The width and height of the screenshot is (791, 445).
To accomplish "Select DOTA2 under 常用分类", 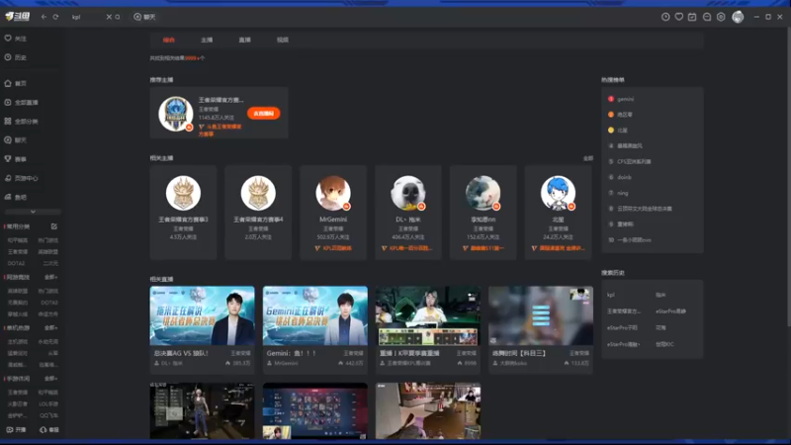I will tap(16, 263).
